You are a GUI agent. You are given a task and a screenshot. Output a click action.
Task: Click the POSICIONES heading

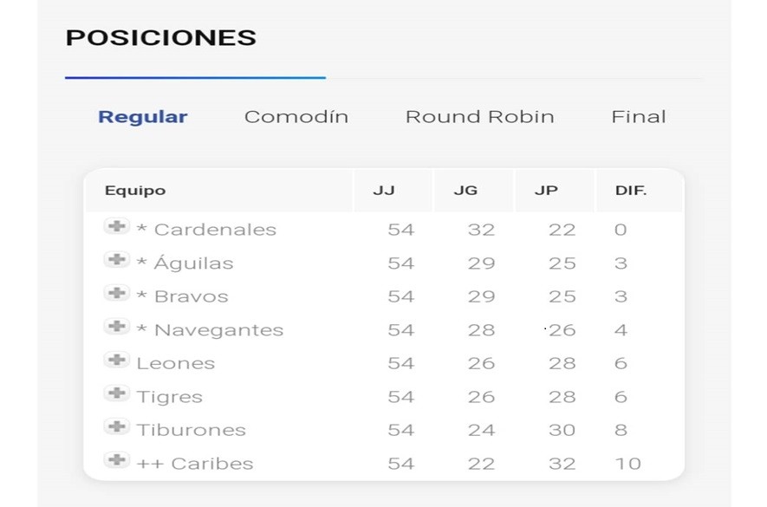click(x=160, y=37)
